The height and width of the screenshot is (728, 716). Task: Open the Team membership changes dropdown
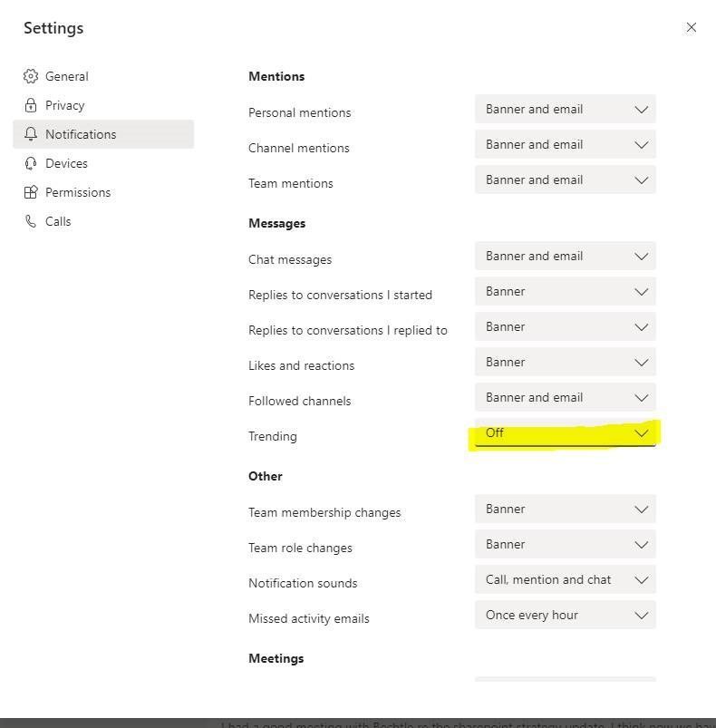point(566,509)
